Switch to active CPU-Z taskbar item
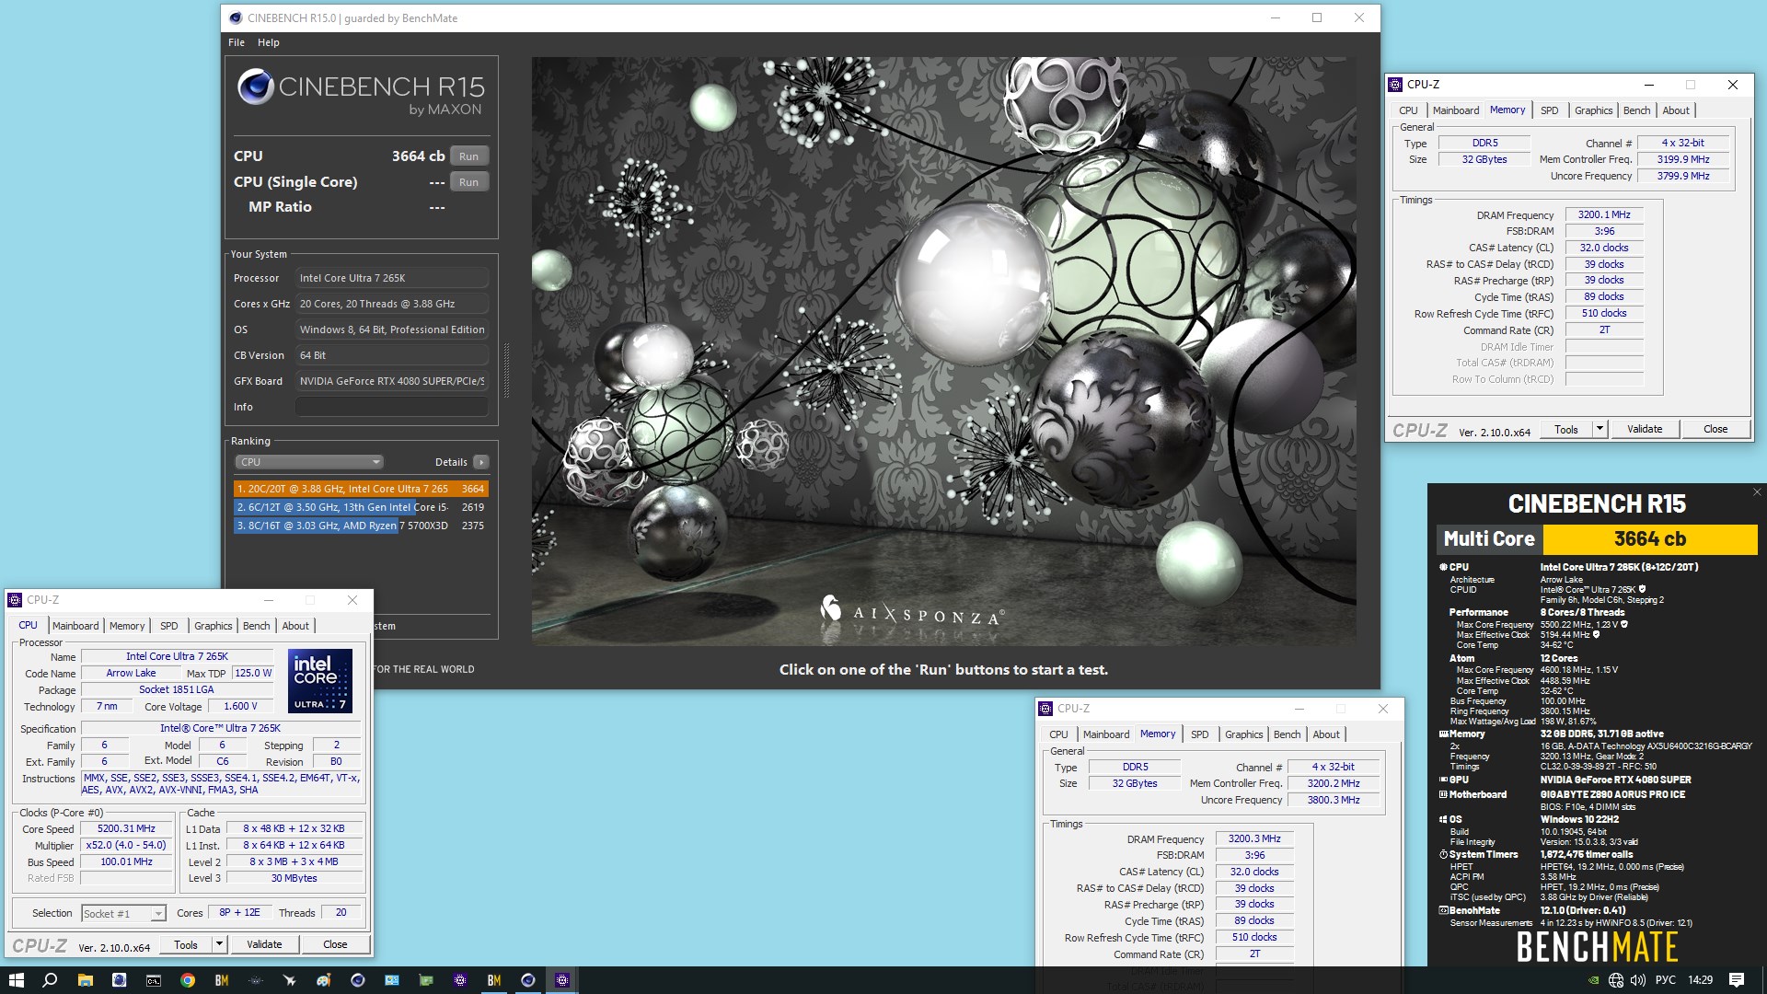The width and height of the screenshot is (1767, 994). click(562, 980)
